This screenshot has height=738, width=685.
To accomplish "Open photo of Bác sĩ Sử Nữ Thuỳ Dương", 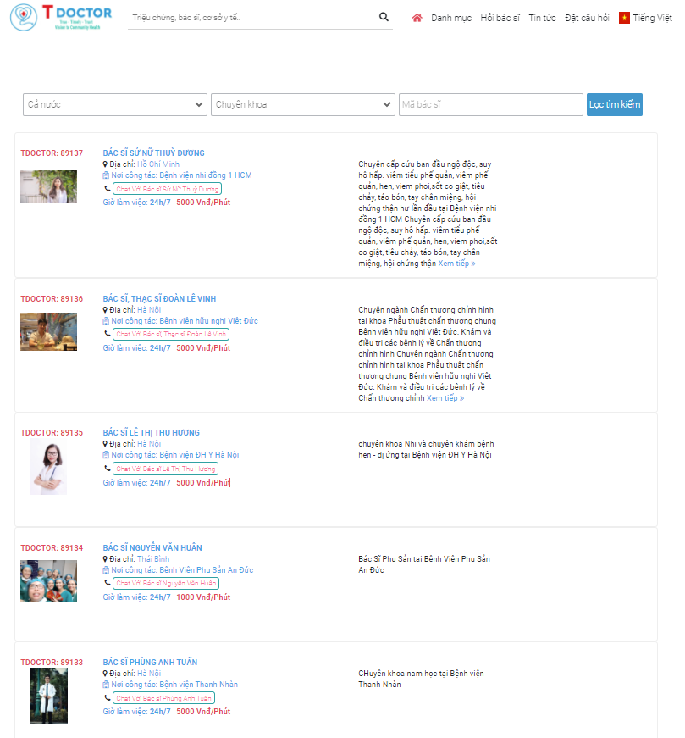I will click(48, 186).
